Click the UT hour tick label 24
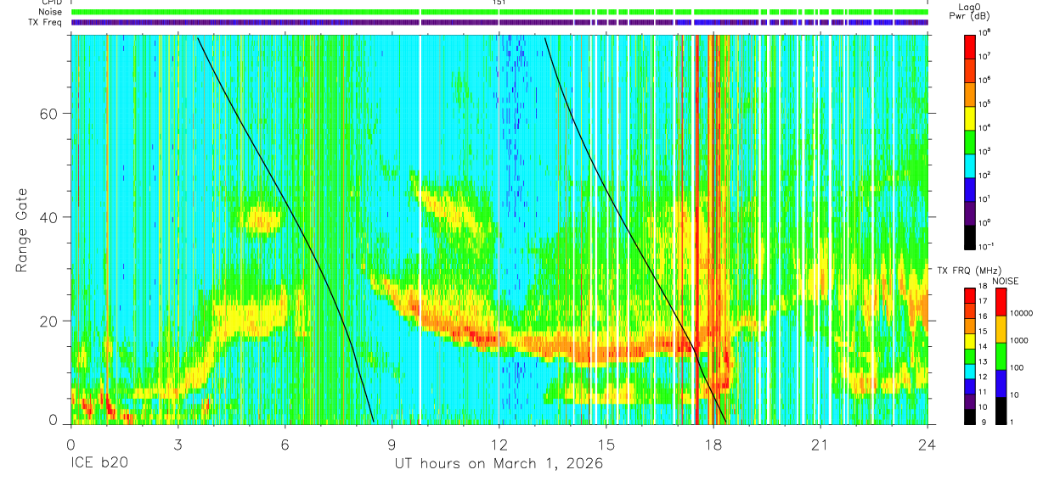Image resolution: width=1043 pixels, height=481 pixels. (x=927, y=445)
